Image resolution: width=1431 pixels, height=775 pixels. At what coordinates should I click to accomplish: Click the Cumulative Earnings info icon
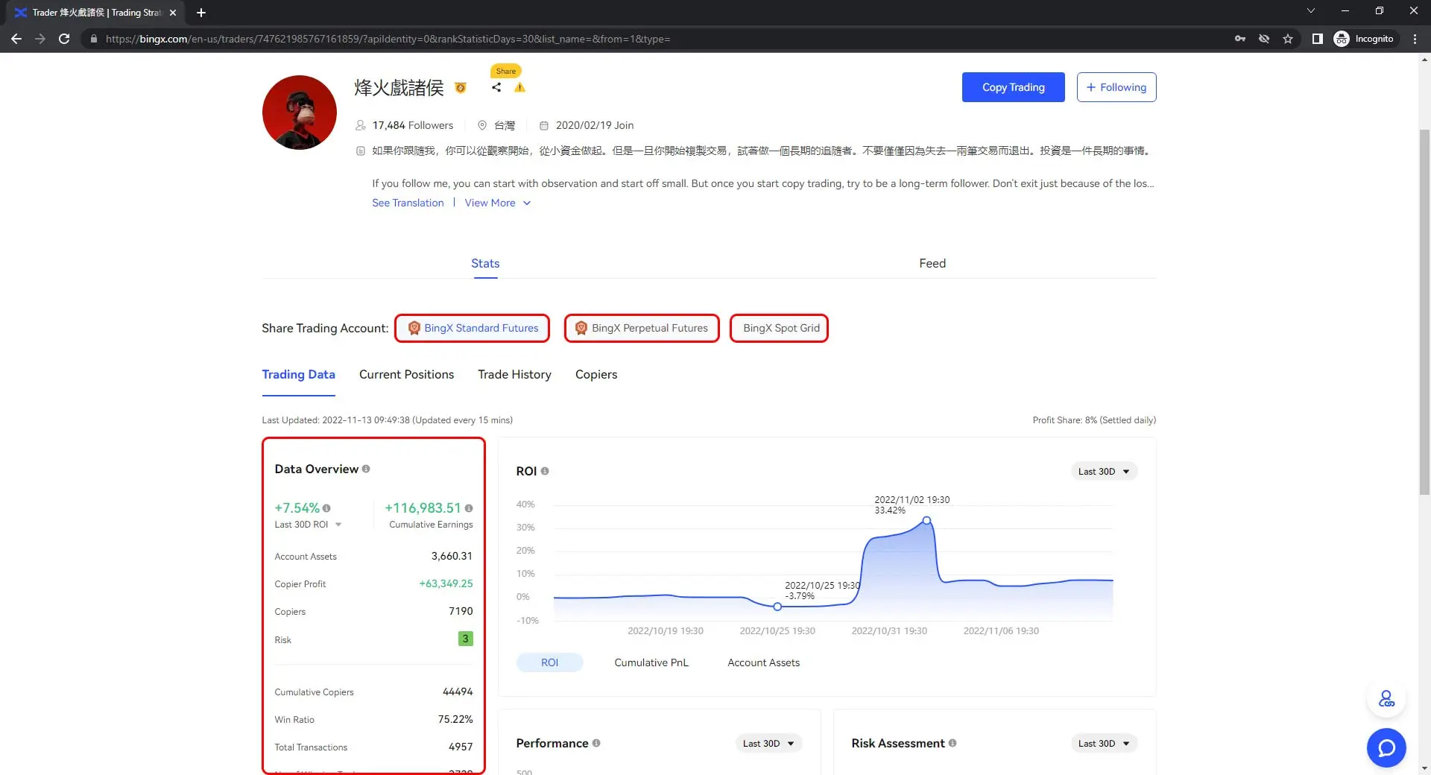pyautogui.click(x=469, y=508)
